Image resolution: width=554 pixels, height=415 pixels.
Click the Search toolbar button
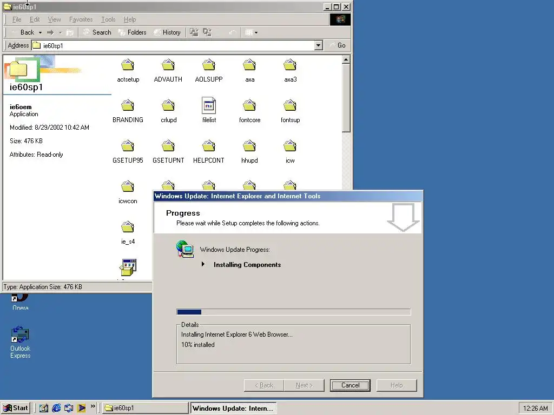point(97,32)
